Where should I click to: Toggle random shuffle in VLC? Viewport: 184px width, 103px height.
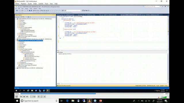click(x=45, y=97)
